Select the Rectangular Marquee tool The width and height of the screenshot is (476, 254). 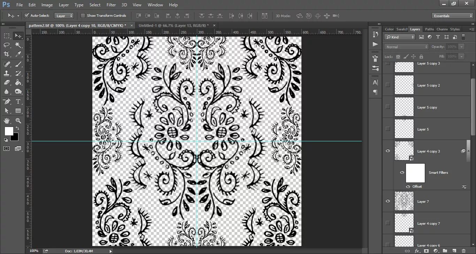(x=7, y=36)
